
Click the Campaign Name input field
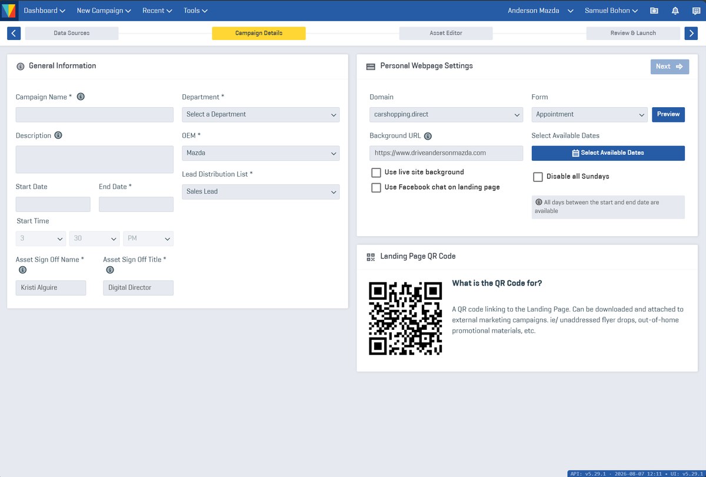tap(95, 114)
